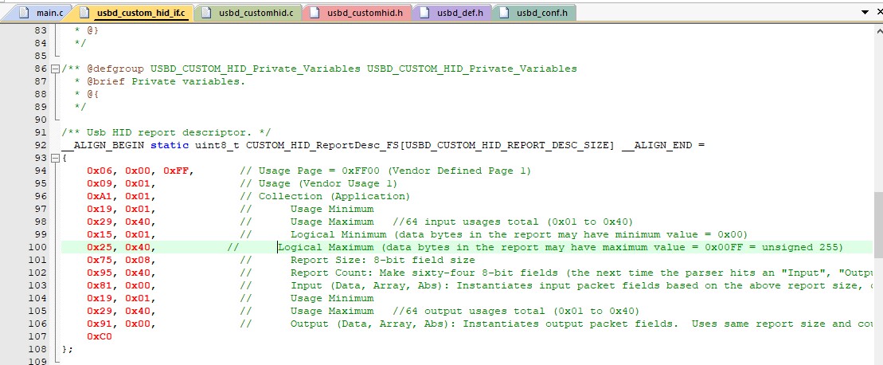Place cursor on the 0xC0 value
Viewport: 883px width, 365px height.
coord(100,336)
